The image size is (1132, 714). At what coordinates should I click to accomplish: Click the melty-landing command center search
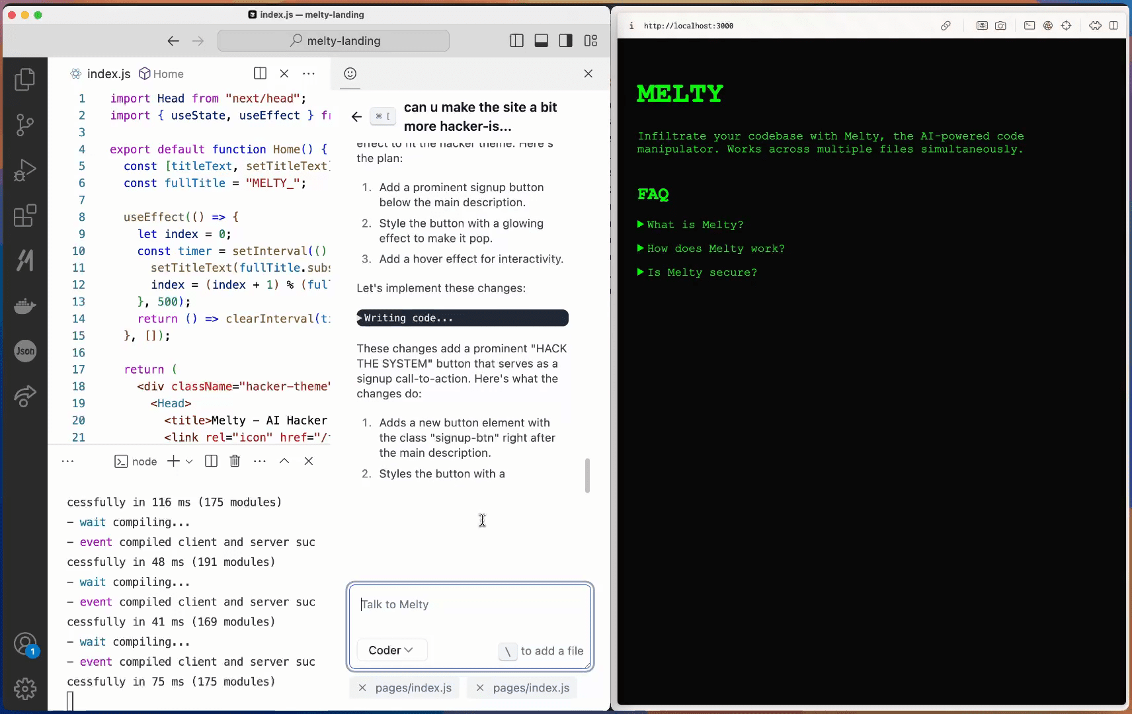[333, 41]
